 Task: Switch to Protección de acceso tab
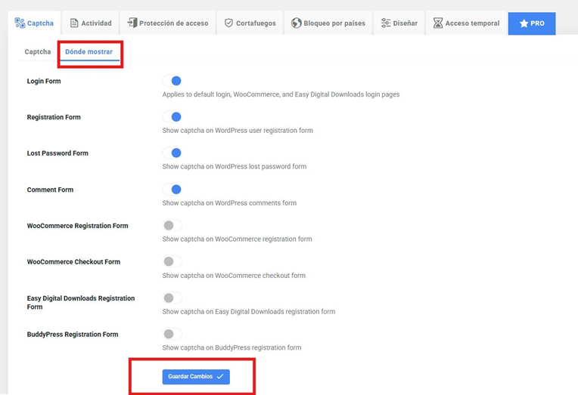[x=168, y=23]
